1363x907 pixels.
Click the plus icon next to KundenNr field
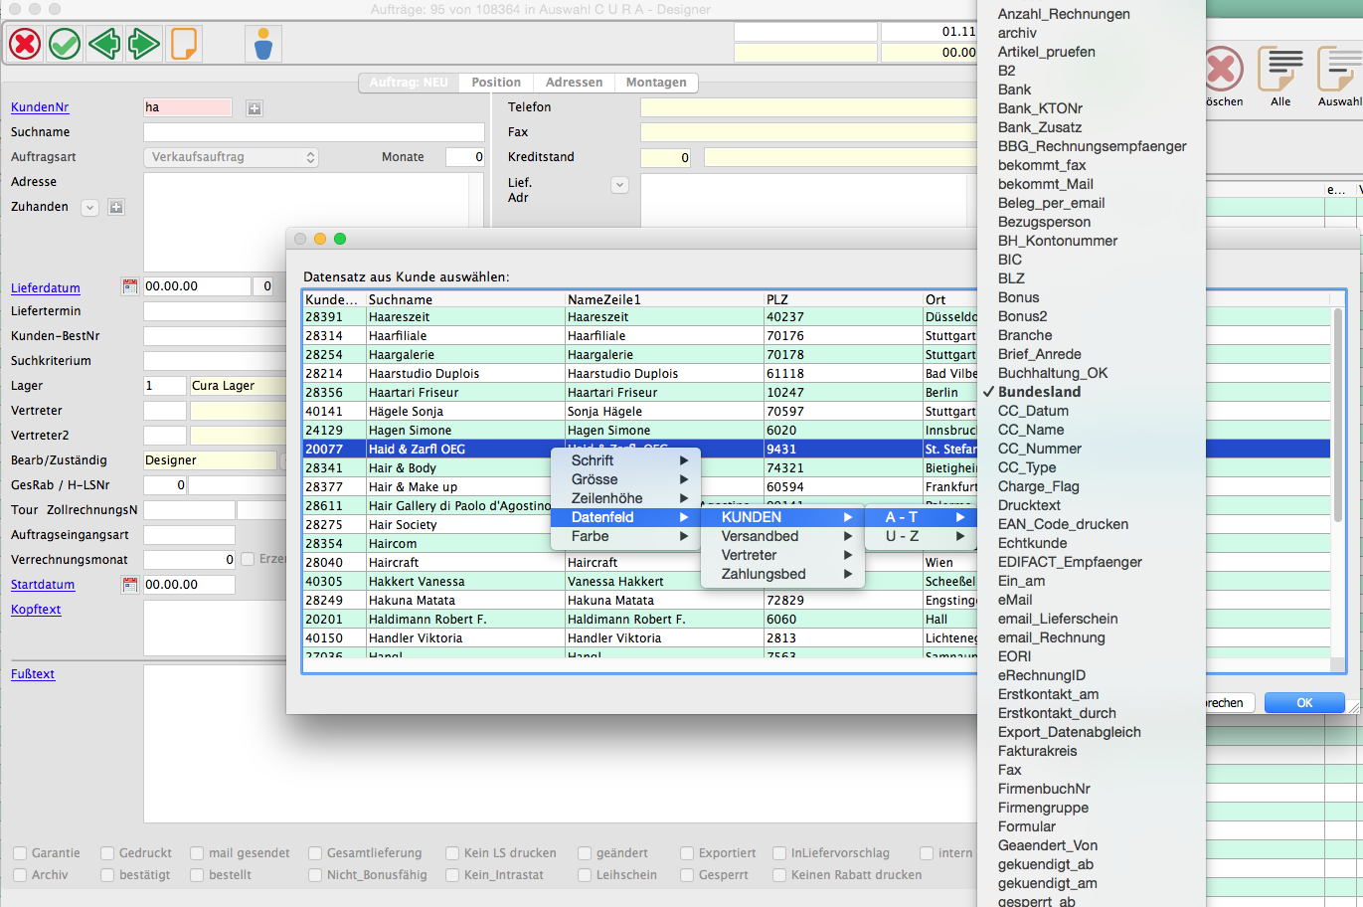click(x=255, y=108)
